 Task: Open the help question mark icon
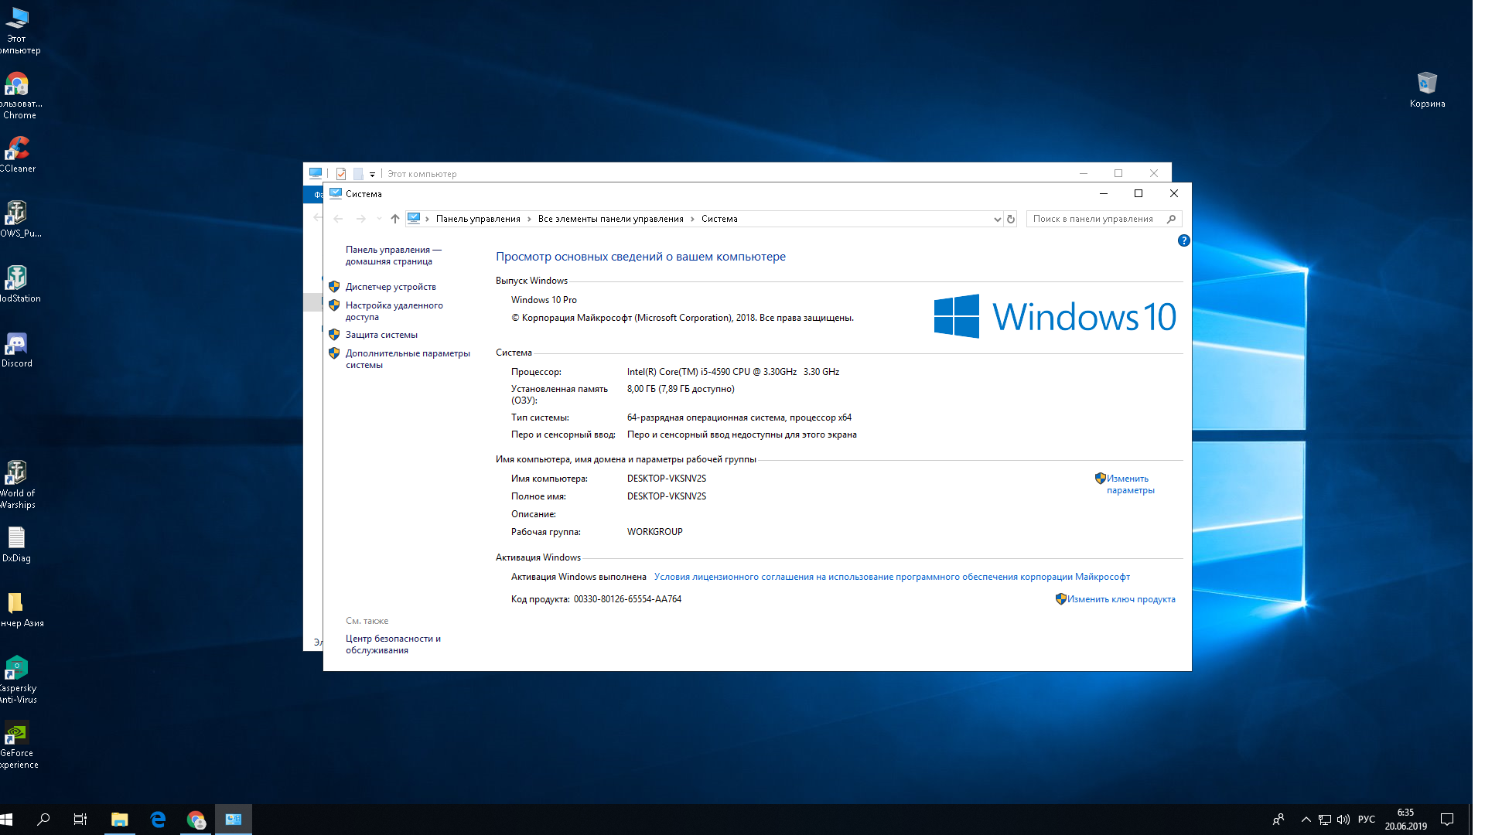(x=1183, y=240)
